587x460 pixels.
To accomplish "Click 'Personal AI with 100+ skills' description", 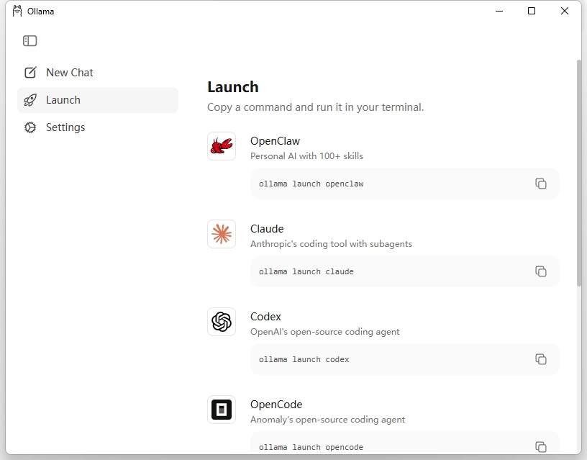I will click(x=306, y=156).
